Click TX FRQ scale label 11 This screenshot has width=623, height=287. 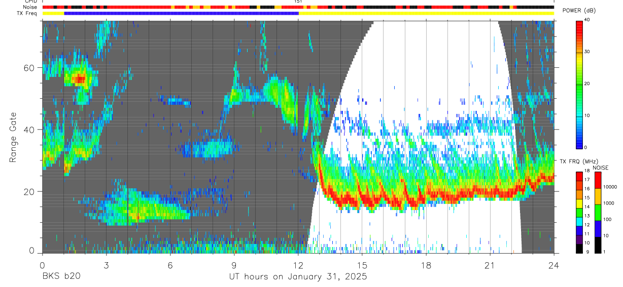tap(587, 233)
